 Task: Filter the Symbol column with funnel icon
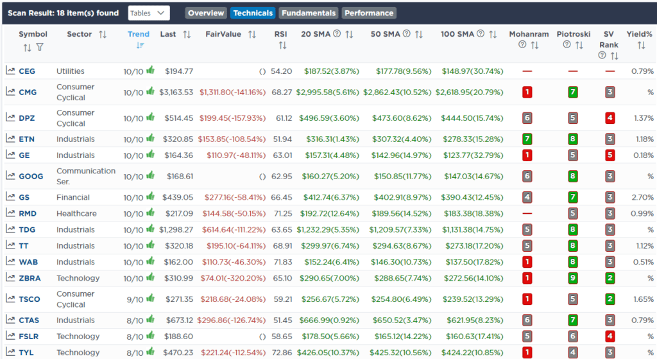coord(40,48)
